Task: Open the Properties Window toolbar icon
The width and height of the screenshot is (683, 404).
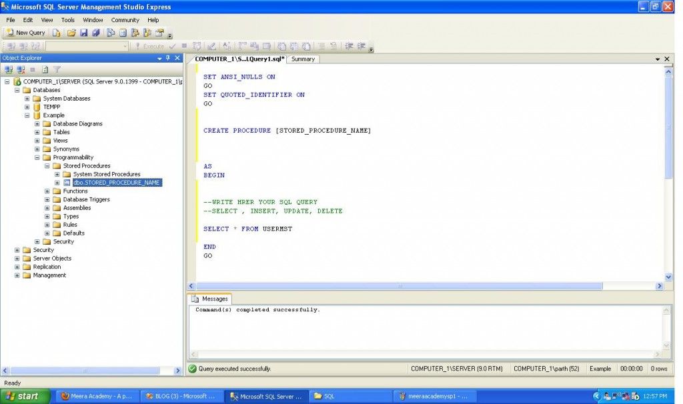Action: (160, 33)
